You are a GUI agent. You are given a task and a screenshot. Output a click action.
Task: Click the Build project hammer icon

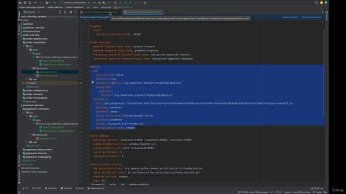(x=55, y=3)
